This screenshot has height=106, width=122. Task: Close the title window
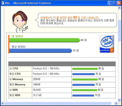119,3
